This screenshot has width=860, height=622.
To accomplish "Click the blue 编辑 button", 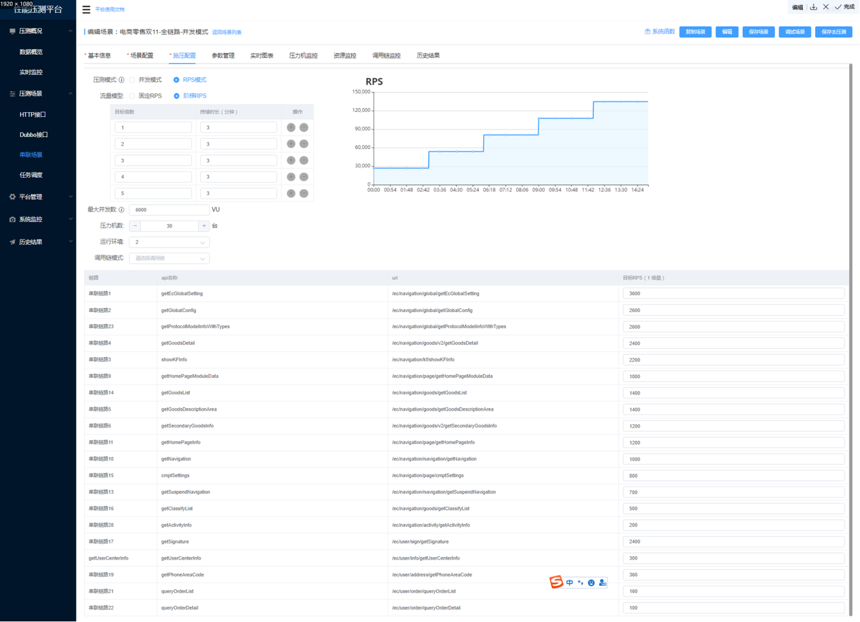I will pyautogui.click(x=727, y=32).
